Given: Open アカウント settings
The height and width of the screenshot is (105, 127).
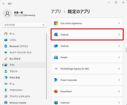Looking at the screenshot, I should pyautogui.click(x=24, y=71).
